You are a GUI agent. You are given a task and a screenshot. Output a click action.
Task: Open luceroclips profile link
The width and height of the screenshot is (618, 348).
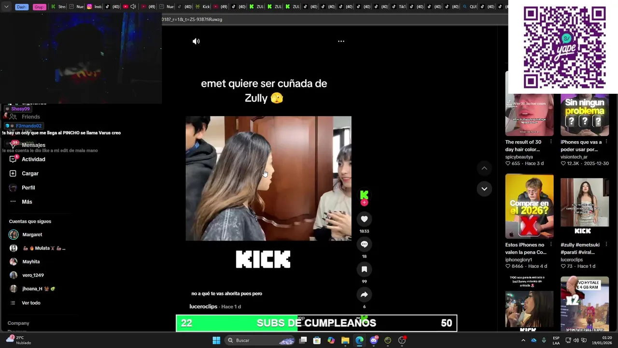point(203,306)
